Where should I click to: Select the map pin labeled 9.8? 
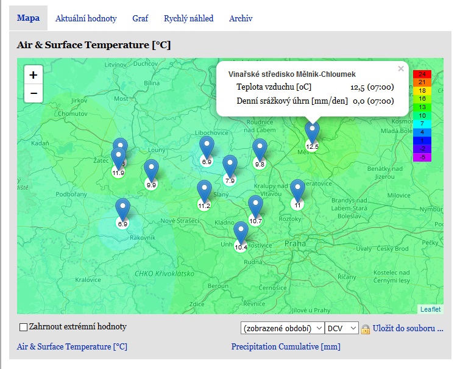tap(260, 150)
